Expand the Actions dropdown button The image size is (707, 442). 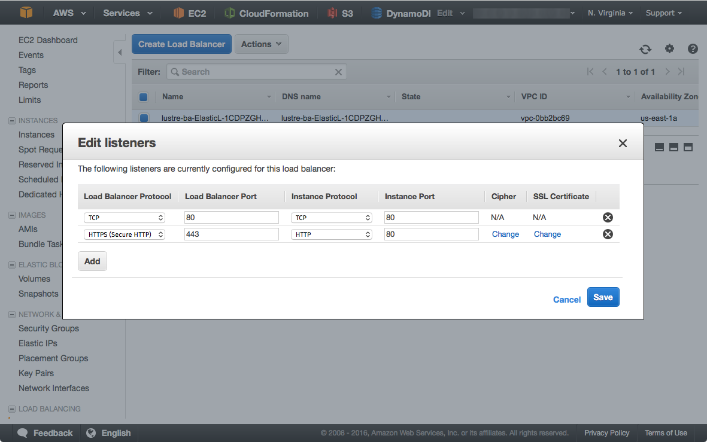tap(262, 44)
